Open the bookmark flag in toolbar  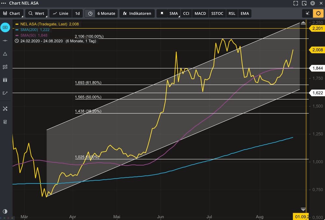click(162, 14)
